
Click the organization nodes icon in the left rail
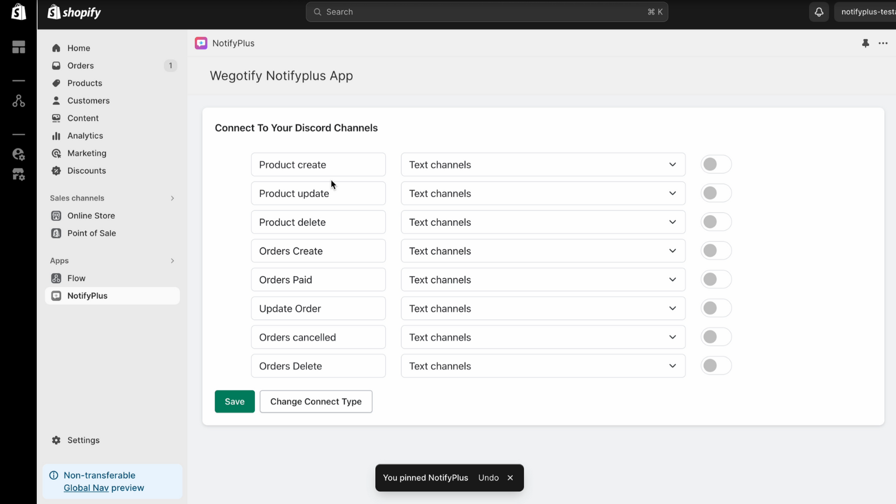(x=18, y=101)
